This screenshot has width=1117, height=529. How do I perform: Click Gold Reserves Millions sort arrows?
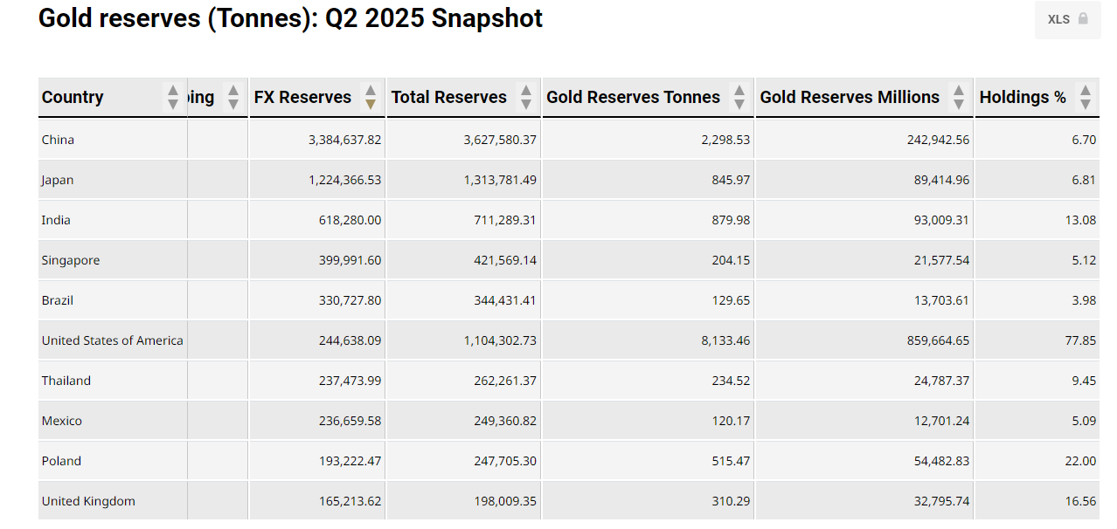959,97
